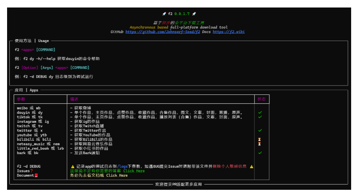The width and height of the screenshot is (356, 192).
Task: Click the green checkmark in the douyin row
Action: click(x=260, y=113)
